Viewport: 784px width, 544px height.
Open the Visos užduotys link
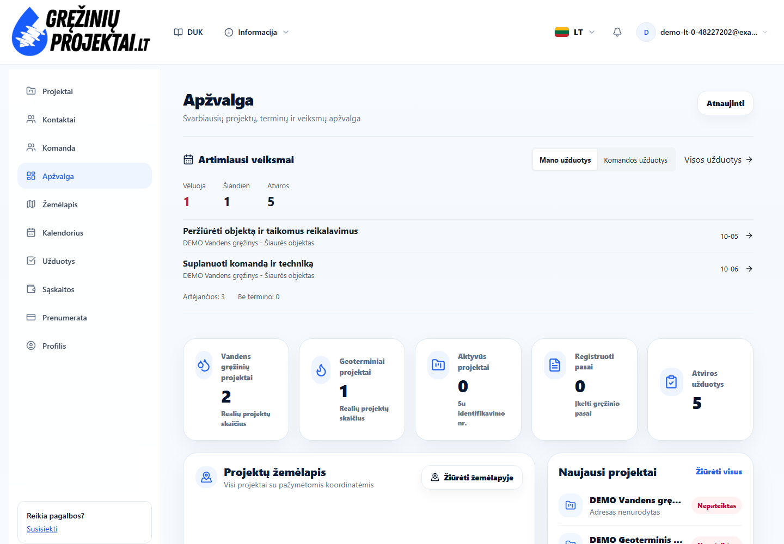coord(718,159)
